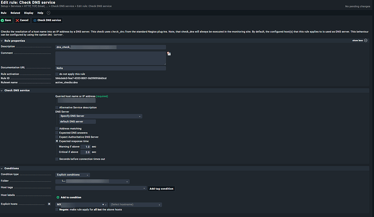Screen dimensions: 374x217
Task: Click the Documentation URL input field
Action: [x=111, y=68]
